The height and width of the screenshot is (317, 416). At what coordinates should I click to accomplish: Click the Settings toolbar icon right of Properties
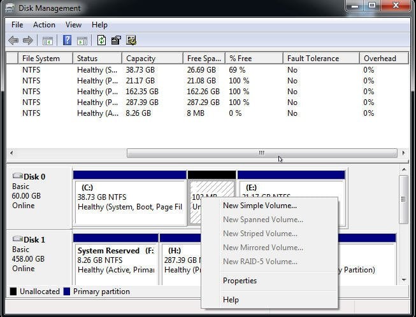click(131, 41)
